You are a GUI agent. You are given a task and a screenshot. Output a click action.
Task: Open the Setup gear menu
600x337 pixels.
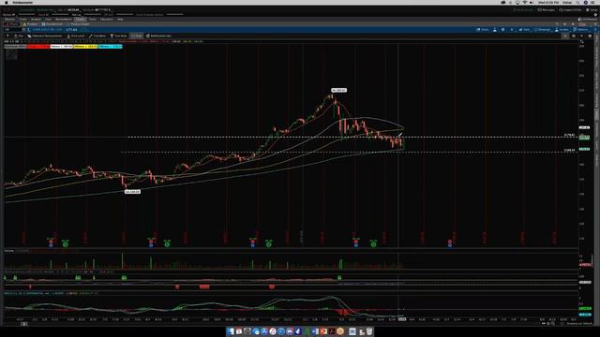tap(592, 10)
